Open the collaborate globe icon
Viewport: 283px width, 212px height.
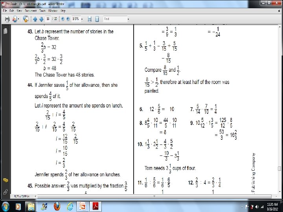(26, 19)
